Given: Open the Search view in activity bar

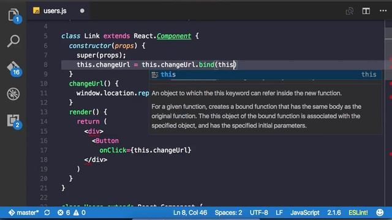Looking at the screenshot, I should (x=13, y=41).
